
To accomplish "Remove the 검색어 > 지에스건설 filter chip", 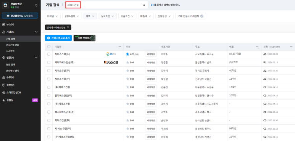I will (x=68, y=27).
